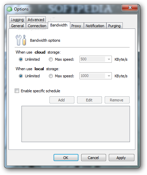Show the Purging tab

pyautogui.click(x=114, y=26)
